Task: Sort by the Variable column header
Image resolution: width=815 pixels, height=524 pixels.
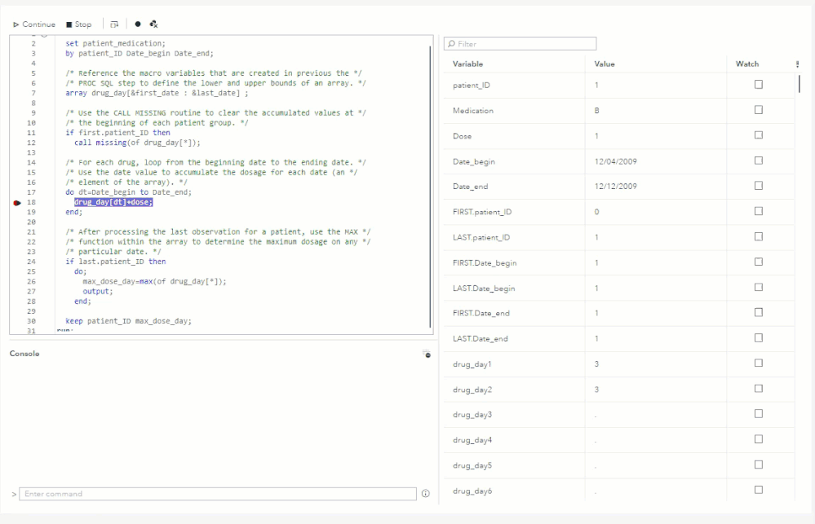Action: pyautogui.click(x=468, y=64)
